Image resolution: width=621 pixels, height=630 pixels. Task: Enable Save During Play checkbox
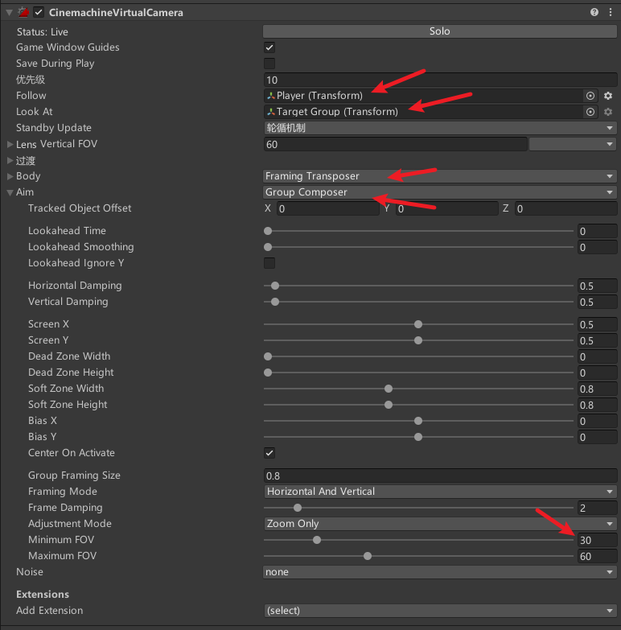(269, 64)
